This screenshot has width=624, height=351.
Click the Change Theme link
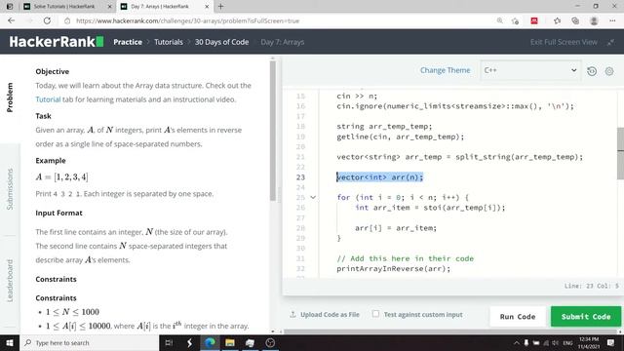pos(445,70)
